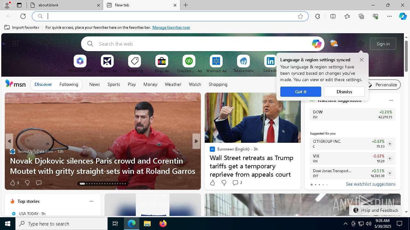This screenshot has width=410, height=230.
Task: Open page settings gear icon
Action: [x=361, y=44]
